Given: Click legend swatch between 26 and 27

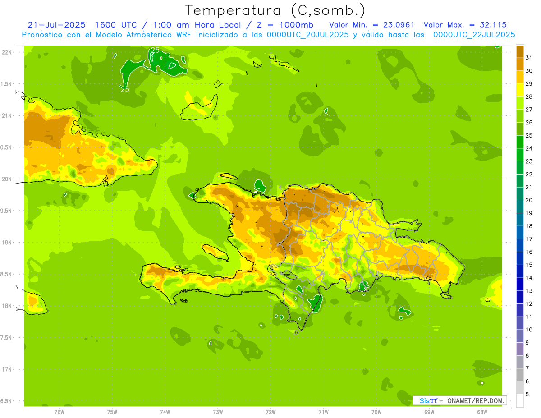Looking at the screenshot, I should point(520,116).
